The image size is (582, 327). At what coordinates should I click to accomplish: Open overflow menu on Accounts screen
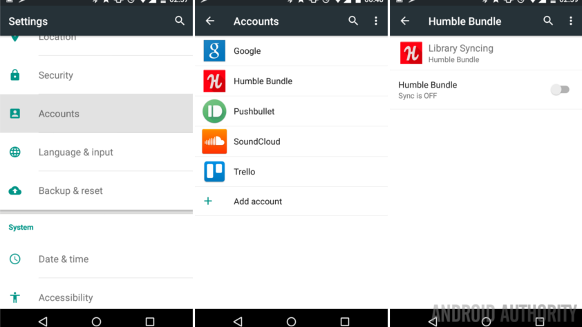[x=376, y=21]
